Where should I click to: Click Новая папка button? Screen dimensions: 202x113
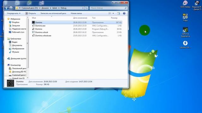(76, 13)
